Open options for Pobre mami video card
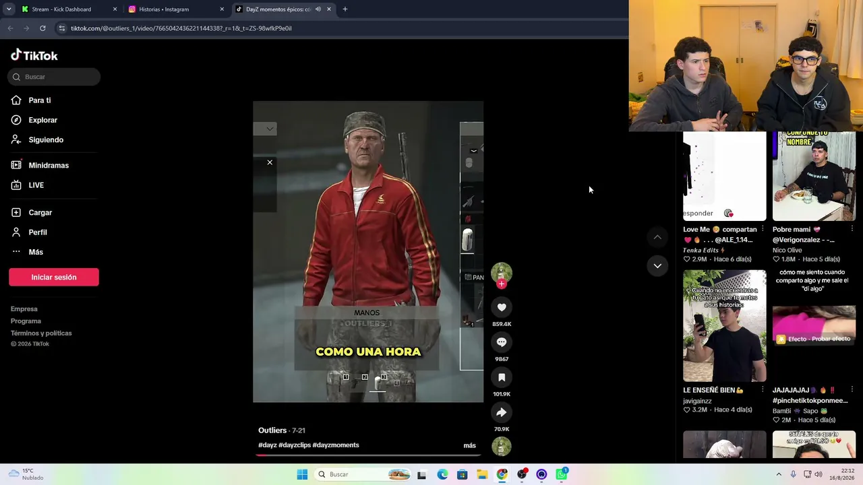 pos(852,229)
